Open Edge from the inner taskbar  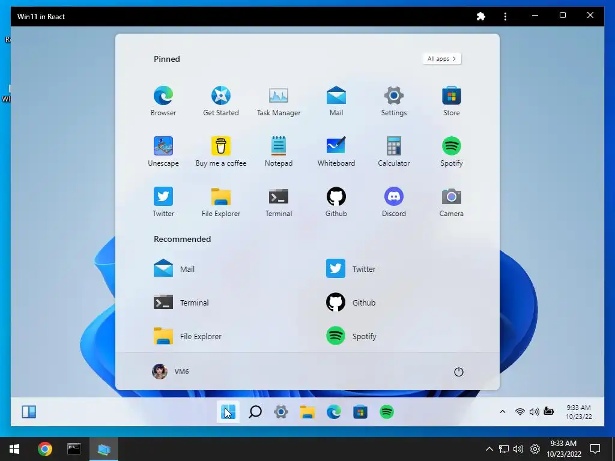click(334, 412)
